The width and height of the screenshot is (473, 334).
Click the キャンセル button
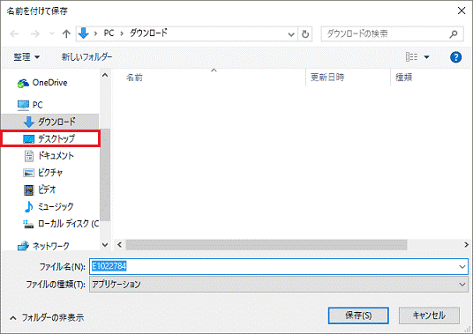pyautogui.click(x=429, y=315)
